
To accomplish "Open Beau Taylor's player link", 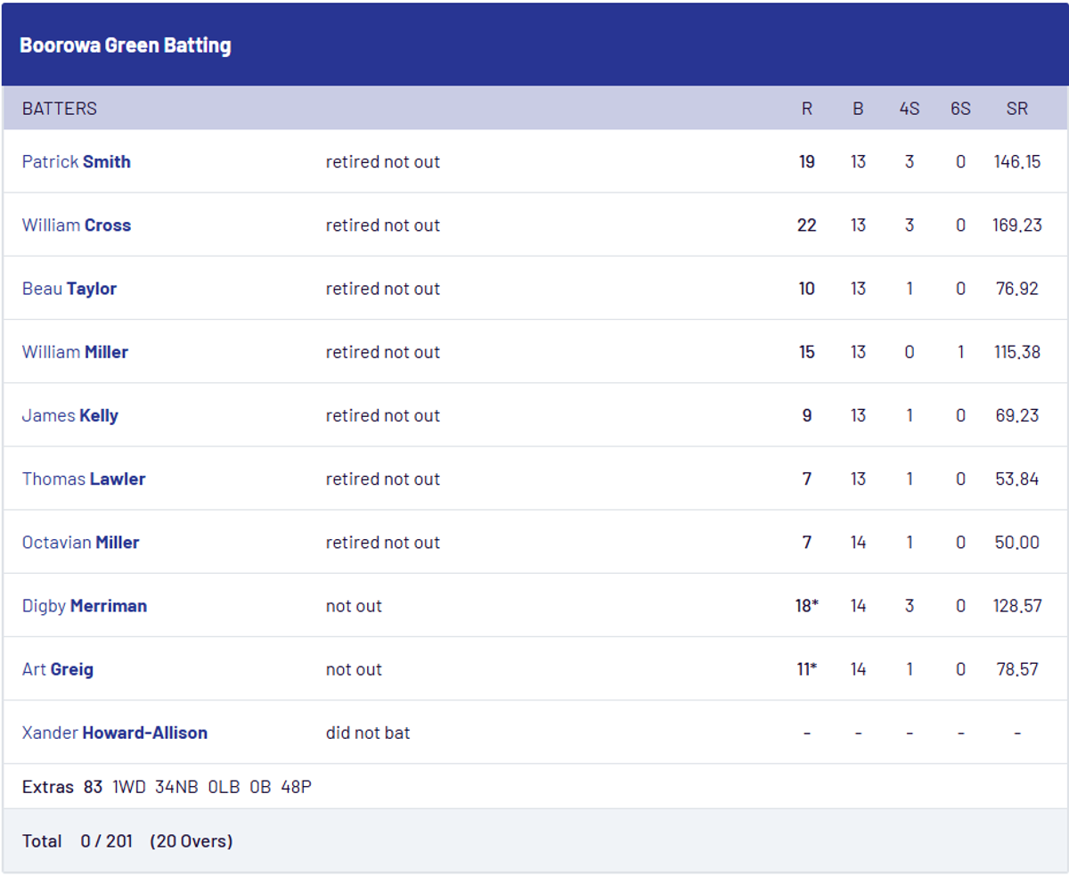I will (x=69, y=289).
